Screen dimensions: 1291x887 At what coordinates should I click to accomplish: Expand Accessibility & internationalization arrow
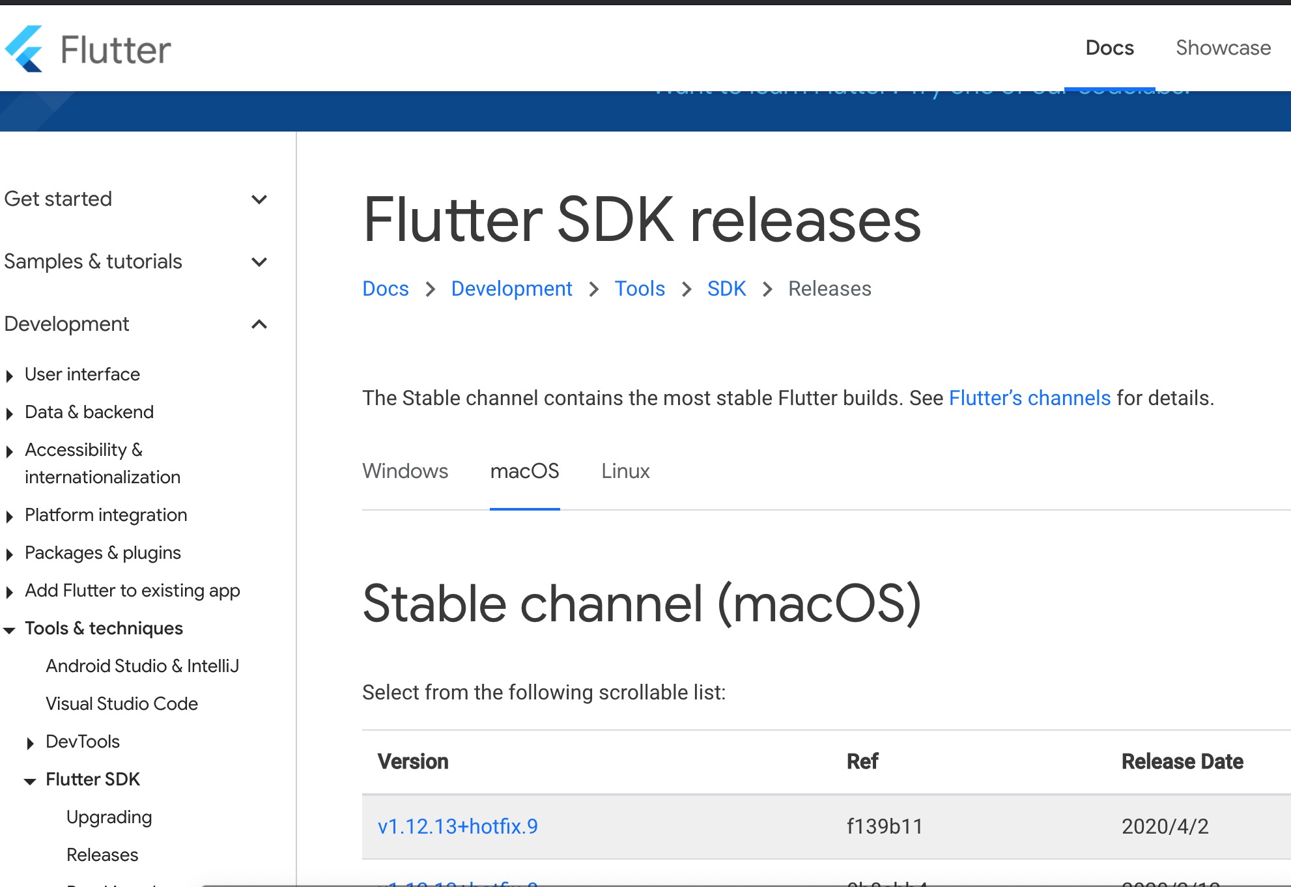(x=9, y=451)
